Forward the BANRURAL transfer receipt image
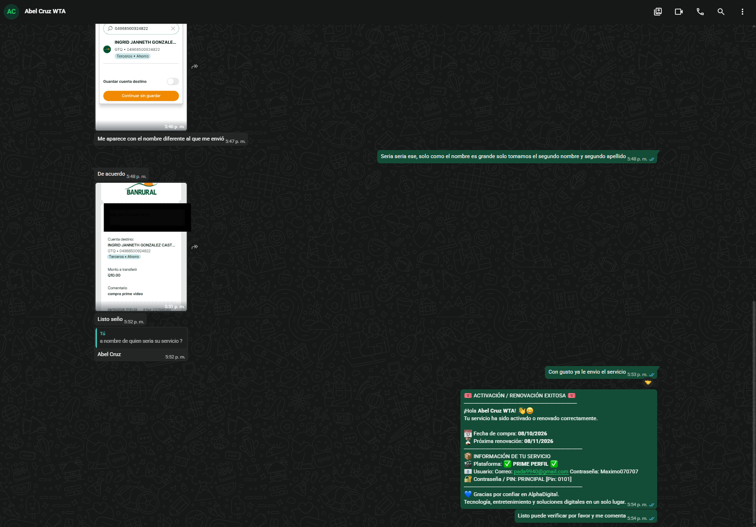756x527 pixels. (195, 247)
